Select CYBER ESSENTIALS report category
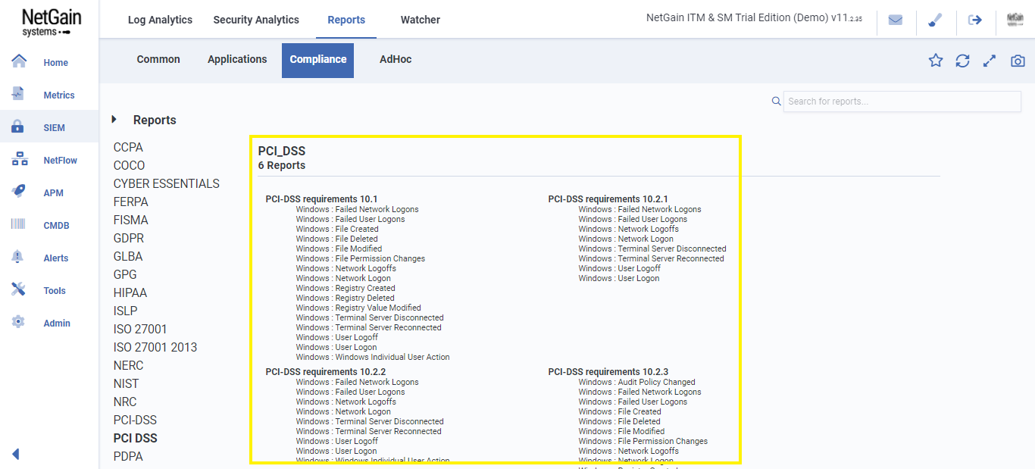The image size is (1035, 469). [x=167, y=184]
